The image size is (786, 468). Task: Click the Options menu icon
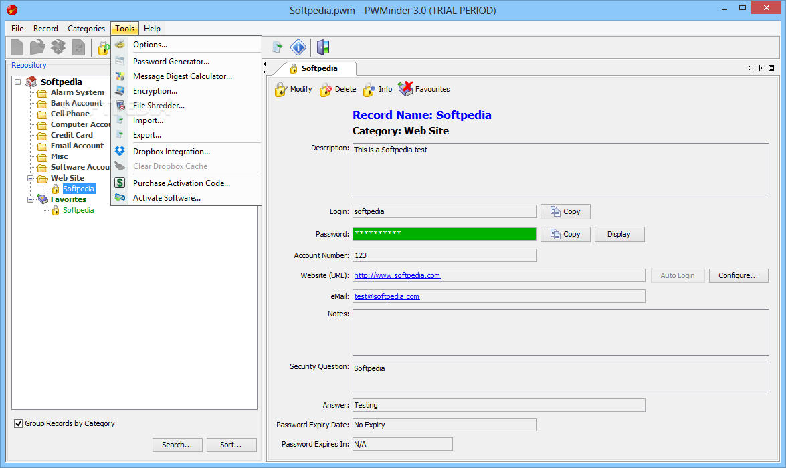point(120,45)
